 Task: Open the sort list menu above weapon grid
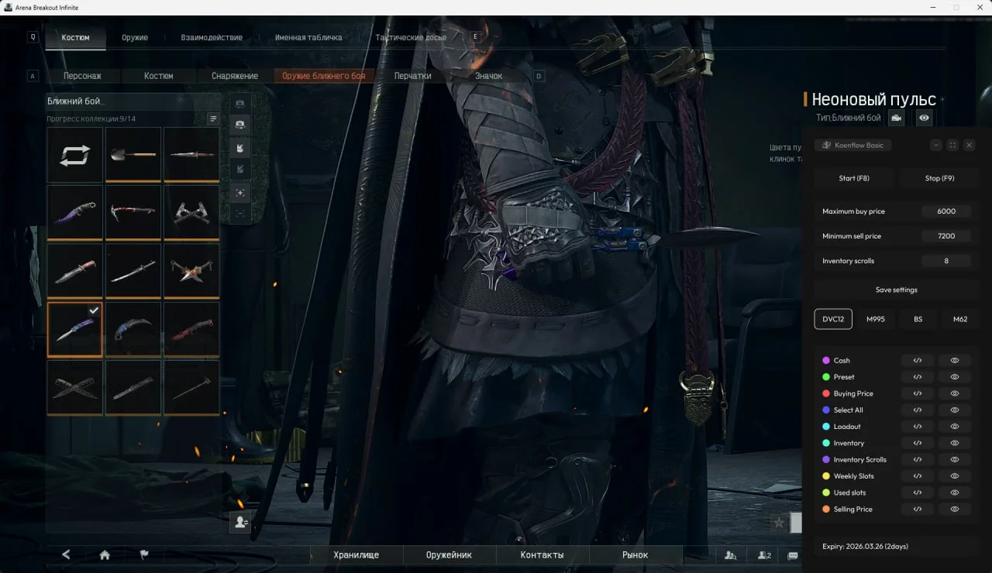tap(213, 119)
